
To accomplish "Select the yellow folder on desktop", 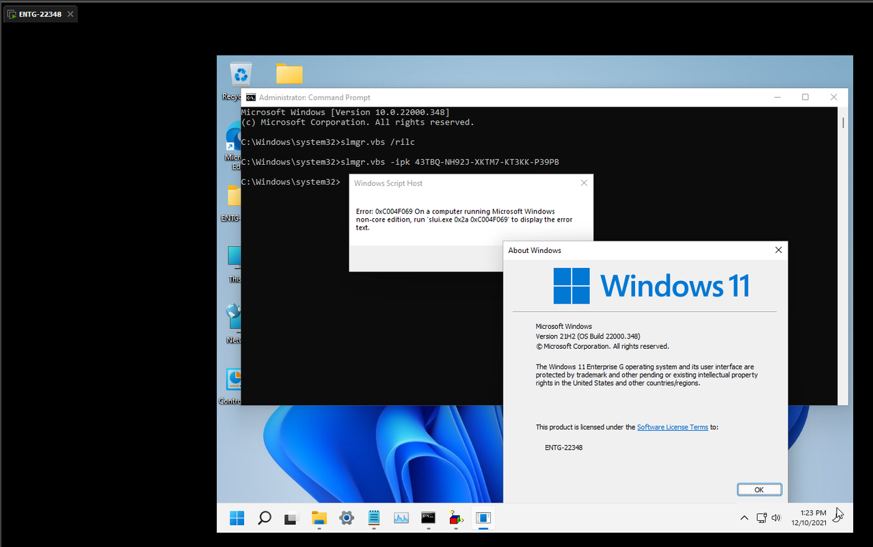I will point(289,73).
